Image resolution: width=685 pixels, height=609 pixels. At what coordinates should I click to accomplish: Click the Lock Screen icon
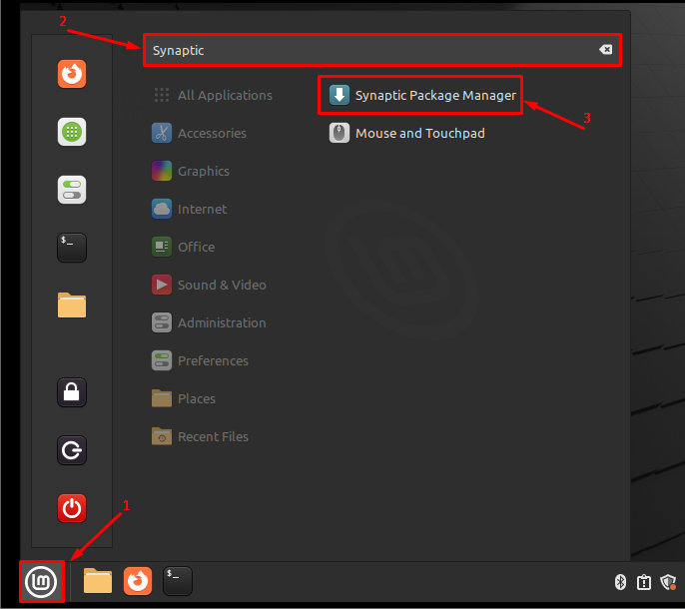click(x=72, y=392)
